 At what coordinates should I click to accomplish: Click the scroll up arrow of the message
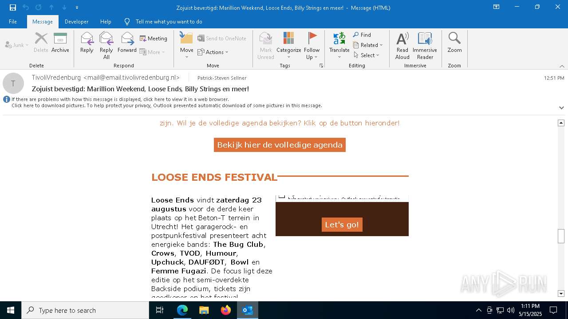click(561, 123)
